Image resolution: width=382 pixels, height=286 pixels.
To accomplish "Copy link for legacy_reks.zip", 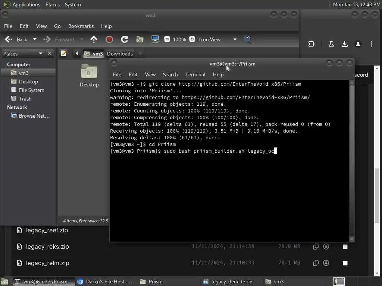I will pos(316,247).
